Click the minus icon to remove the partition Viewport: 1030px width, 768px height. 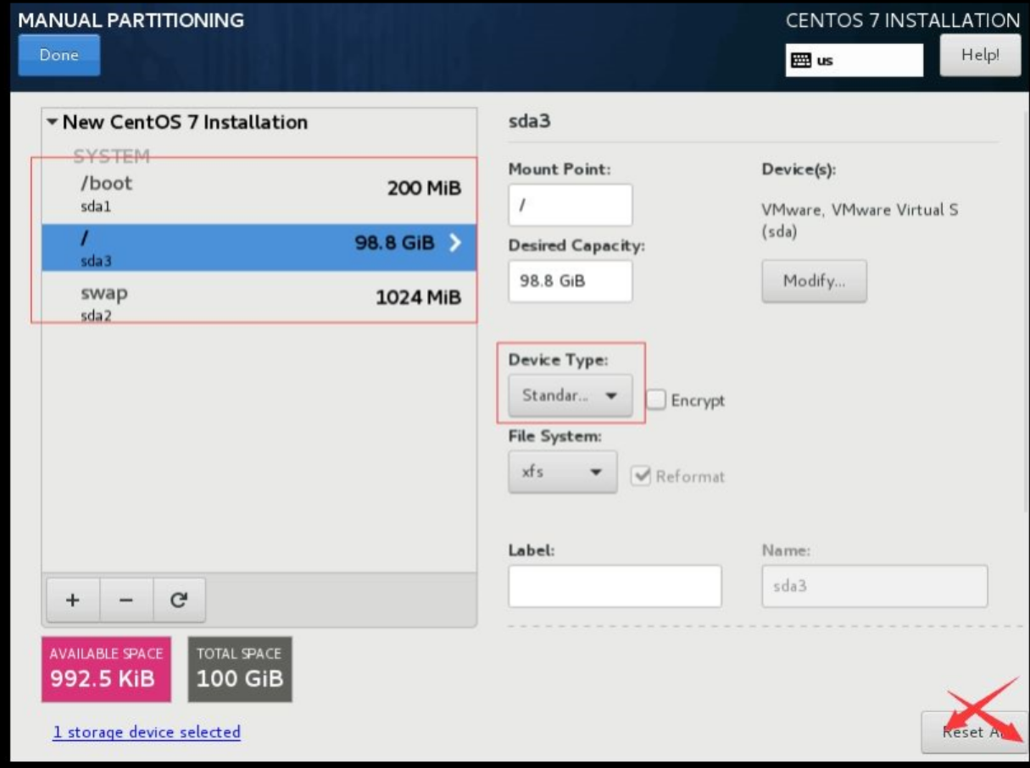click(x=126, y=599)
